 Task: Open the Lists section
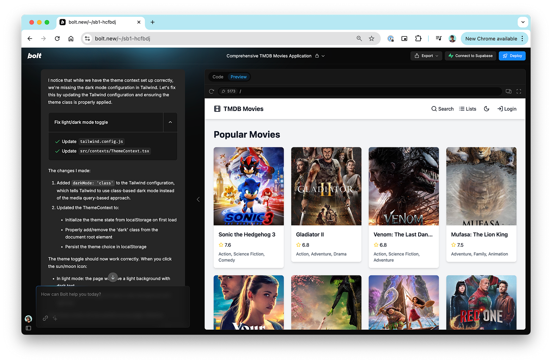pyautogui.click(x=467, y=109)
